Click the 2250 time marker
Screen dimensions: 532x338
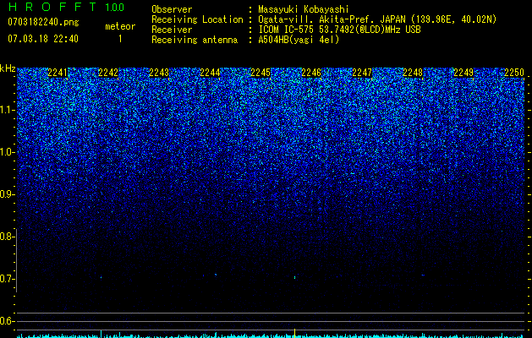(514, 73)
